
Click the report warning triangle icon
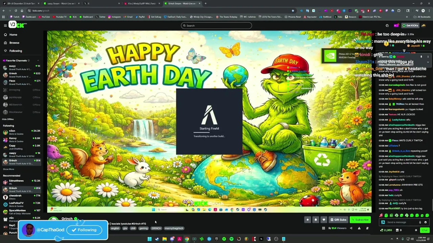click(x=359, y=228)
